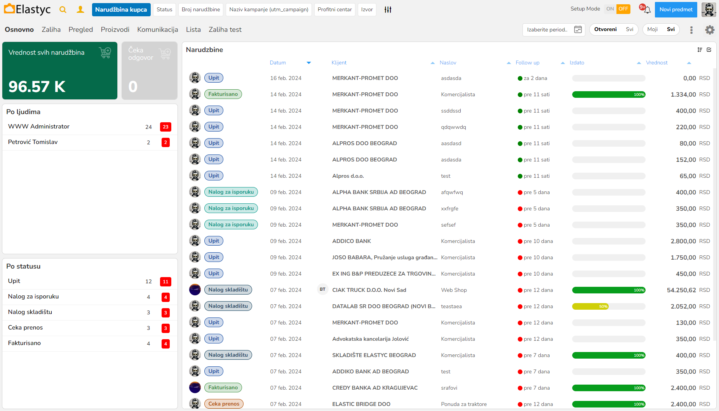Turn Setup Mode ON

[x=610, y=9]
